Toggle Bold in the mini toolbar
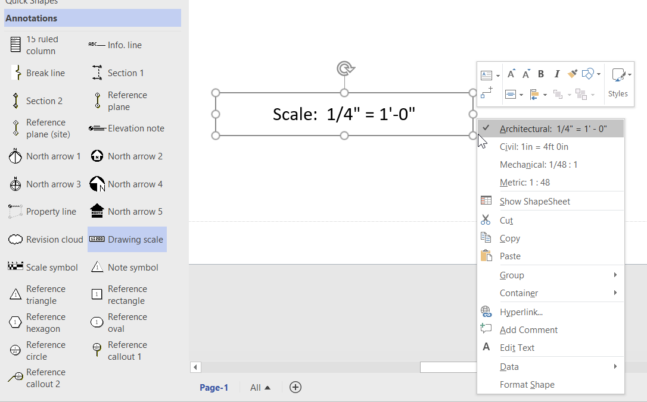 pyautogui.click(x=540, y=73)
